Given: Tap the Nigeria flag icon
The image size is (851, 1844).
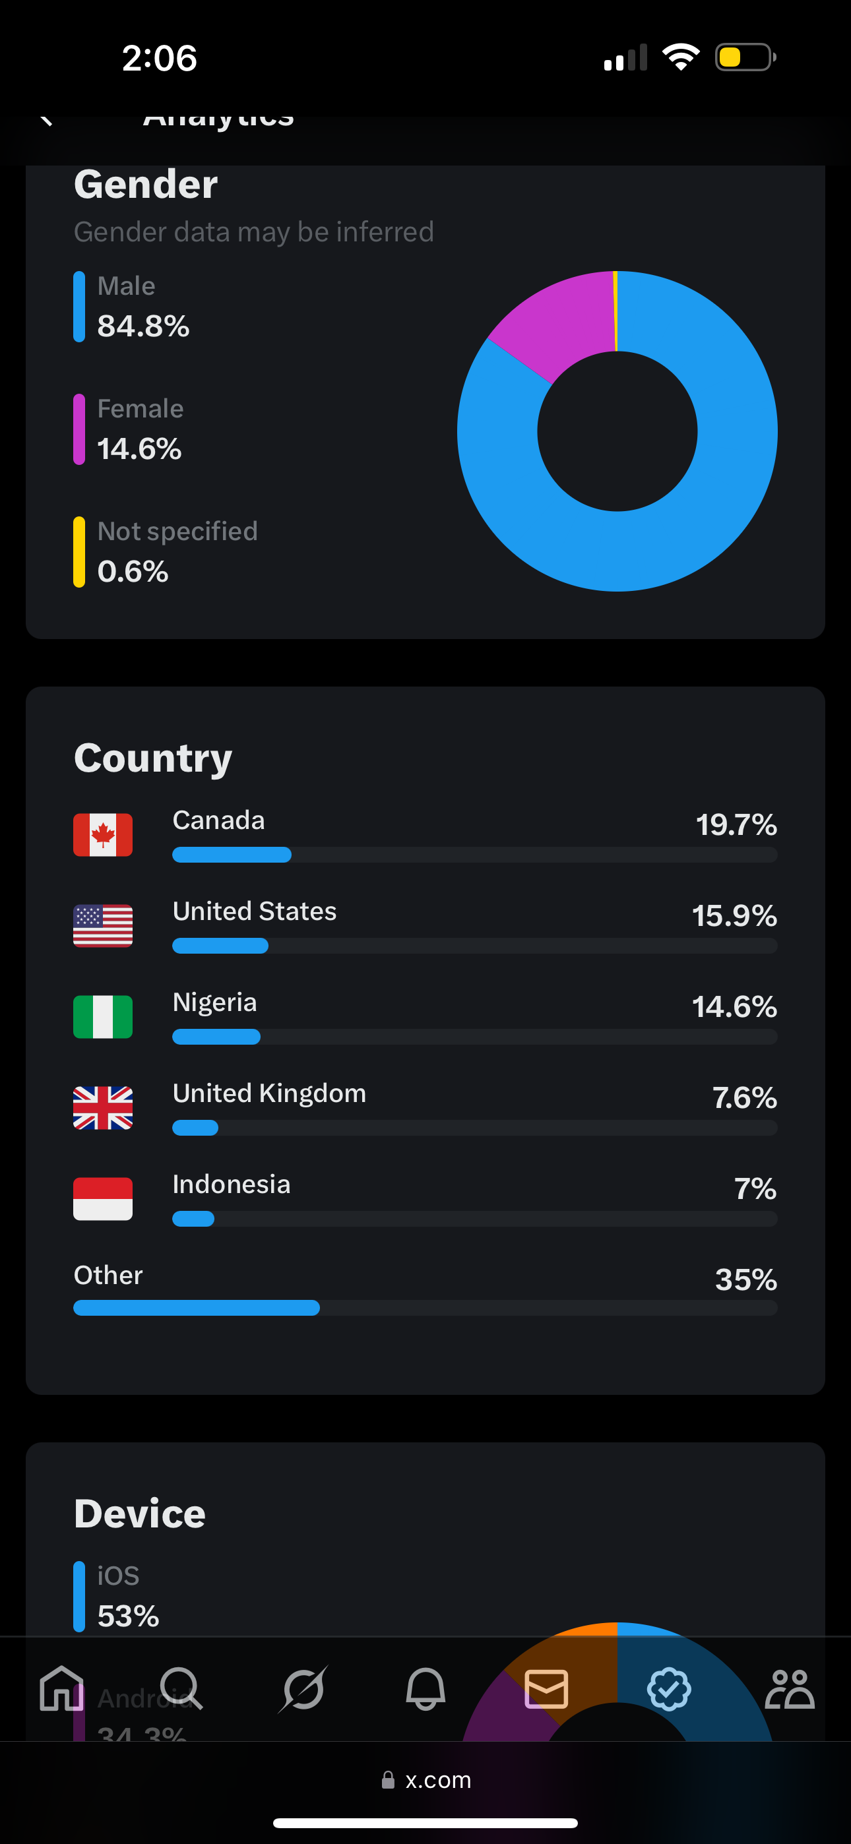Looking at the screenshot, I should pos(103,1016).
